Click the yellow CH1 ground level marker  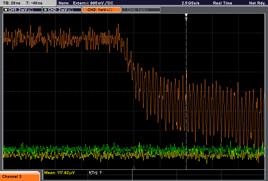7,155
